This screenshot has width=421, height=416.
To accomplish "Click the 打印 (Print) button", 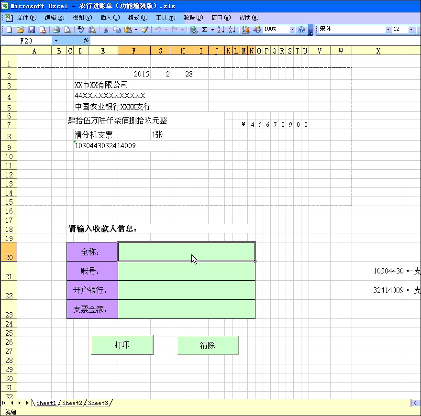I will pyautogui.click(x=122, y=345).
